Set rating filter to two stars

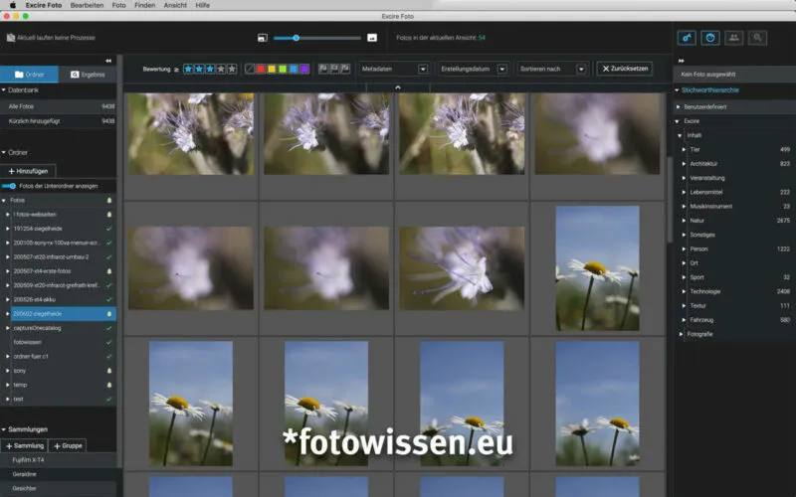tap(199, 69)
